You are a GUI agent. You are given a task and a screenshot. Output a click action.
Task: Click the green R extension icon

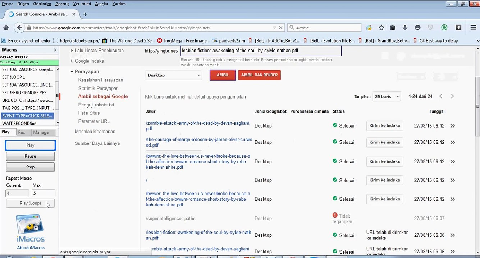[444, 28]
